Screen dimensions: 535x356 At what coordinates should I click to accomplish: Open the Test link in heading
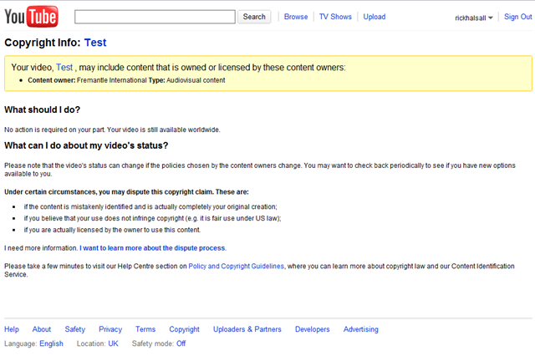tap(95, 43)
